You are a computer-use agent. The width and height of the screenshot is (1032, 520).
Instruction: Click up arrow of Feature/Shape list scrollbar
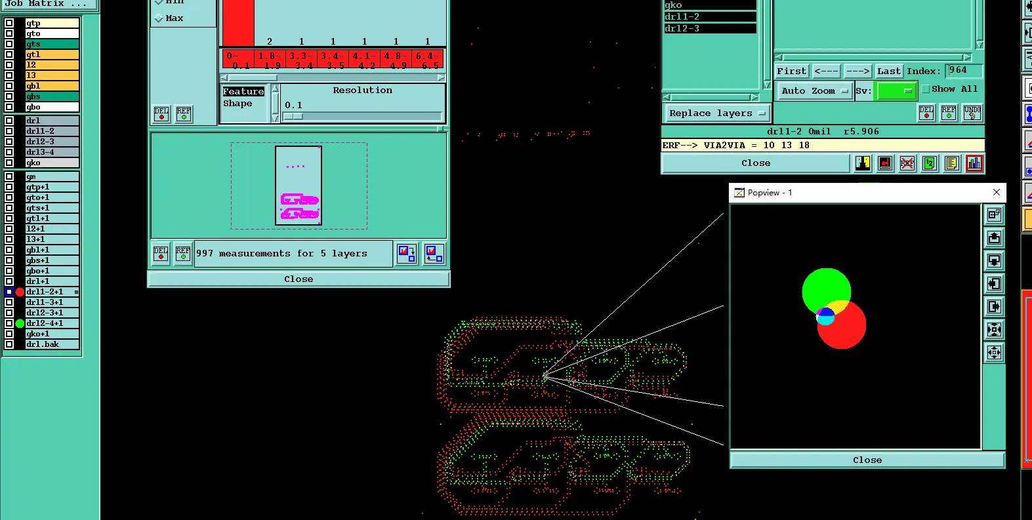click(x=276, y=88)
